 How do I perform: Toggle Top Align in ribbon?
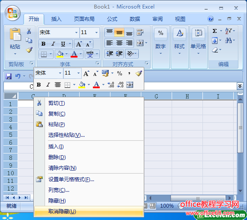(110, 32)
